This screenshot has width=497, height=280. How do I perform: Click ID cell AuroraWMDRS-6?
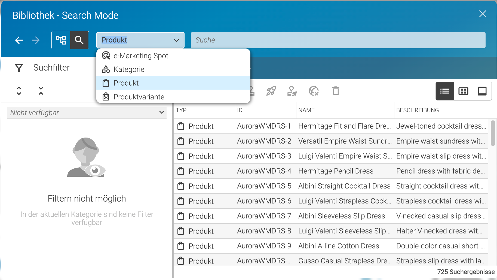264,201
